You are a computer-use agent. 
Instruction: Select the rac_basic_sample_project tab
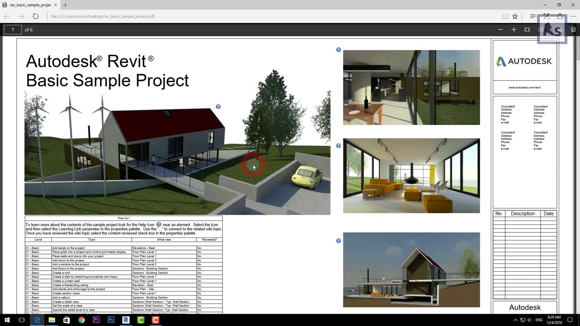coord(30,5)
